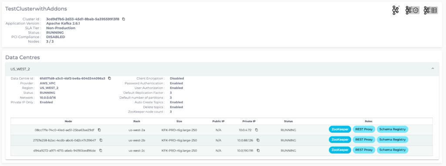Copy private IP 10.0.190.191

click(258, 150)
